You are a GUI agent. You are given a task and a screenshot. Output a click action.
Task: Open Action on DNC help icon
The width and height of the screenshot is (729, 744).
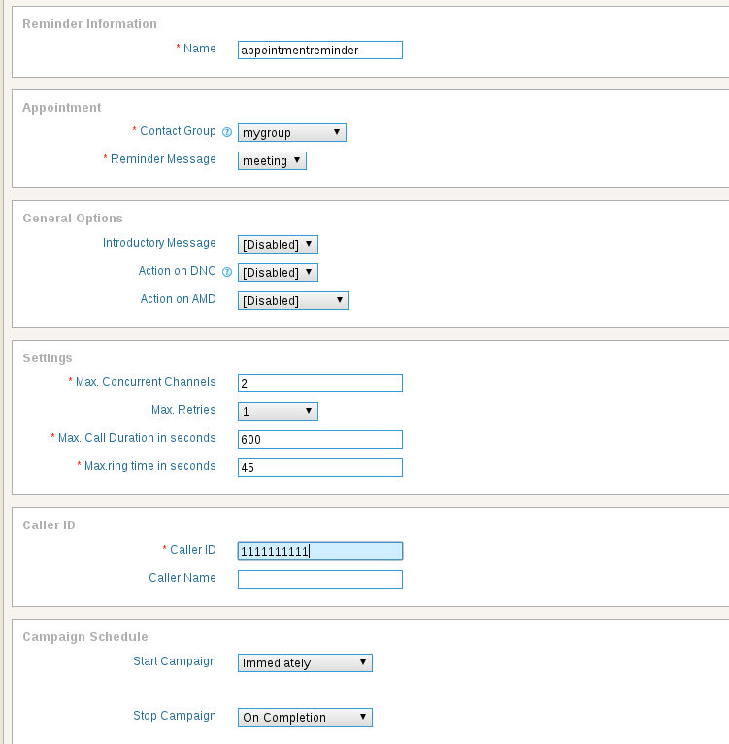(227, 272)
